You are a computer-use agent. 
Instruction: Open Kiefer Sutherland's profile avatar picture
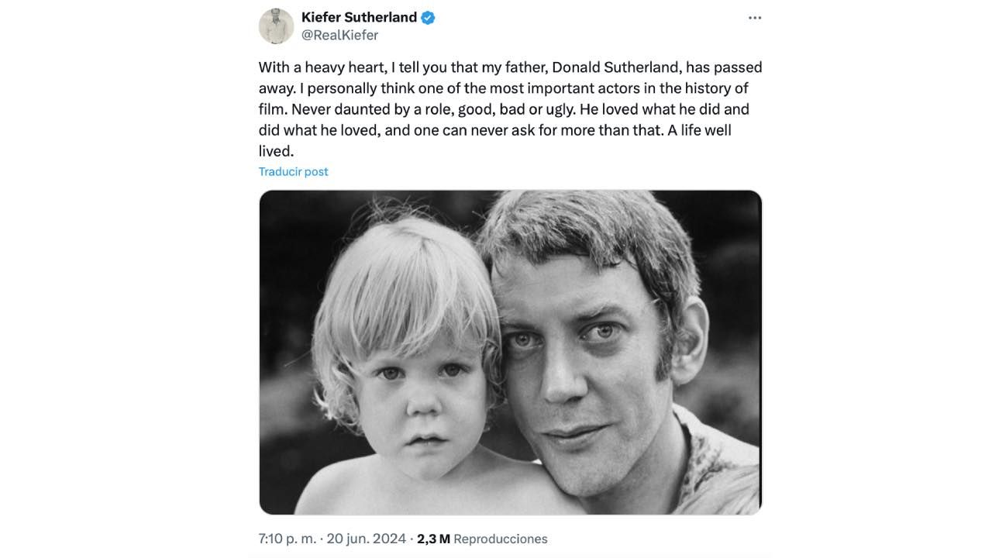click(x=276, y=26)
